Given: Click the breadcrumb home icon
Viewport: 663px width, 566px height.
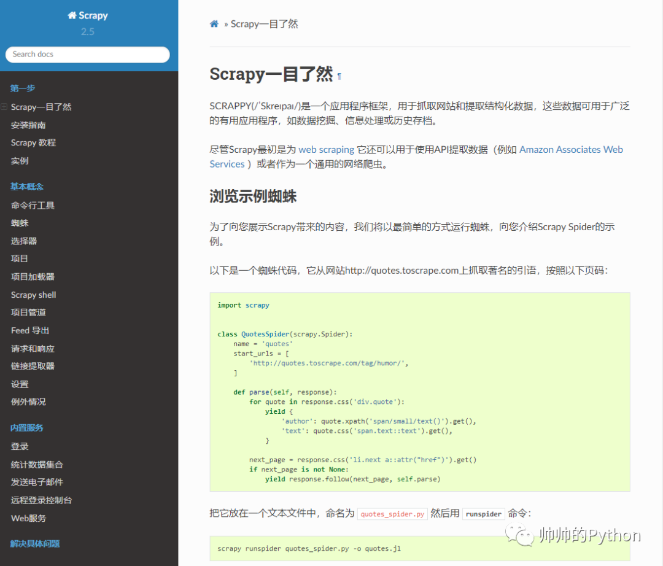Looking at the screenshot, I should (x=214, y=24).
